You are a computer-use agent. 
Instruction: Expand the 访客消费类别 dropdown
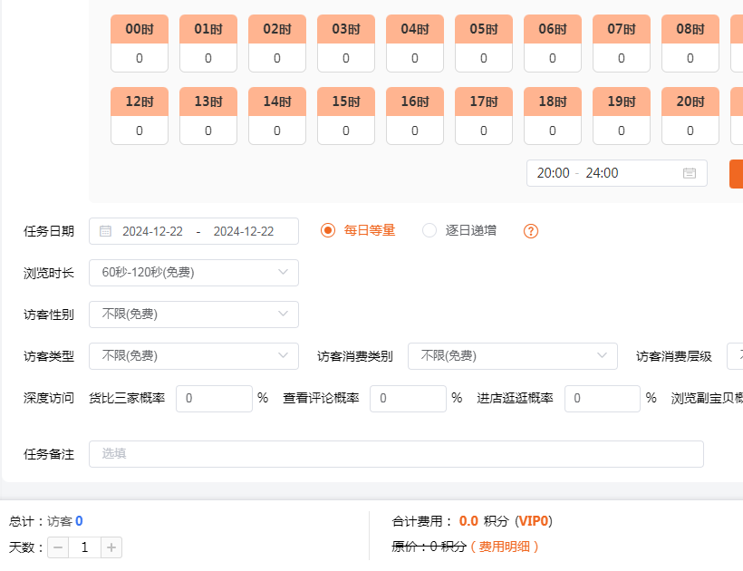[x=512, y=356]
